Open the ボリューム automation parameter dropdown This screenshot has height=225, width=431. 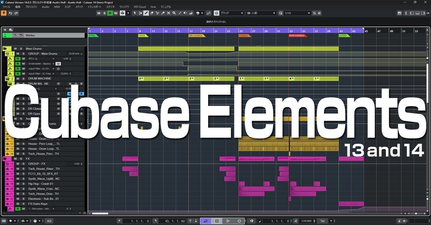pos(54,59)
